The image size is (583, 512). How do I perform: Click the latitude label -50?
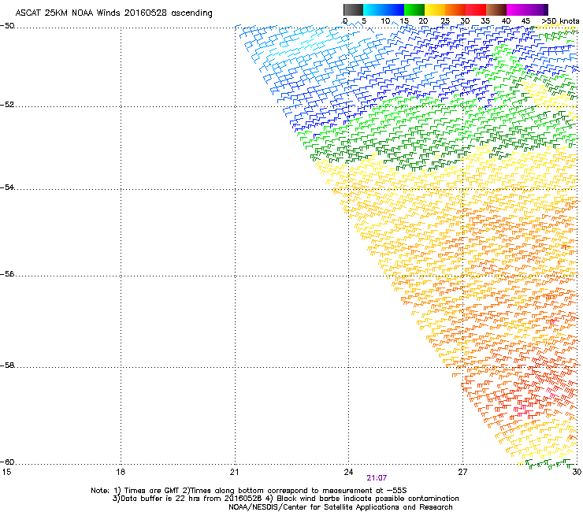tap(7, 26)
